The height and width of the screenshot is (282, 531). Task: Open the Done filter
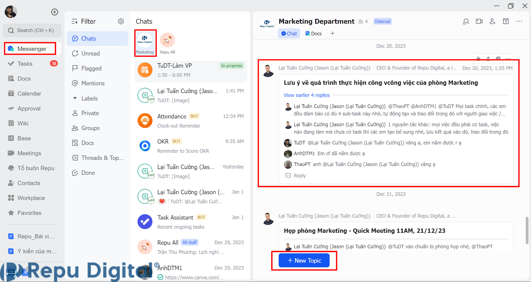tap(88, 173)
